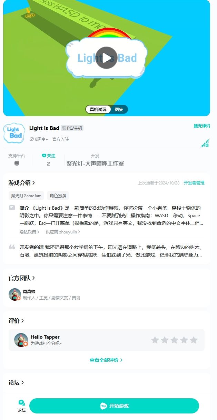Click the 开始游戏 start game button
The width and height of the screenshot is (217, 420).
114,406
